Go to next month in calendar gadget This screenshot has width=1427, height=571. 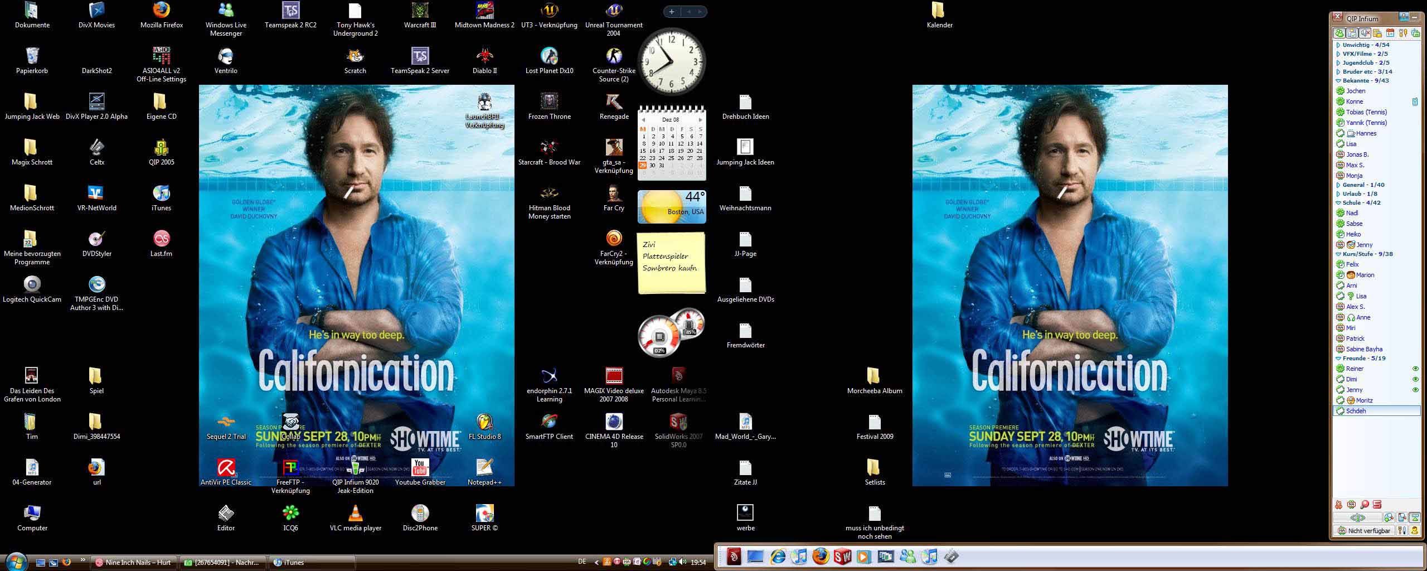click(x=701, y=120)
